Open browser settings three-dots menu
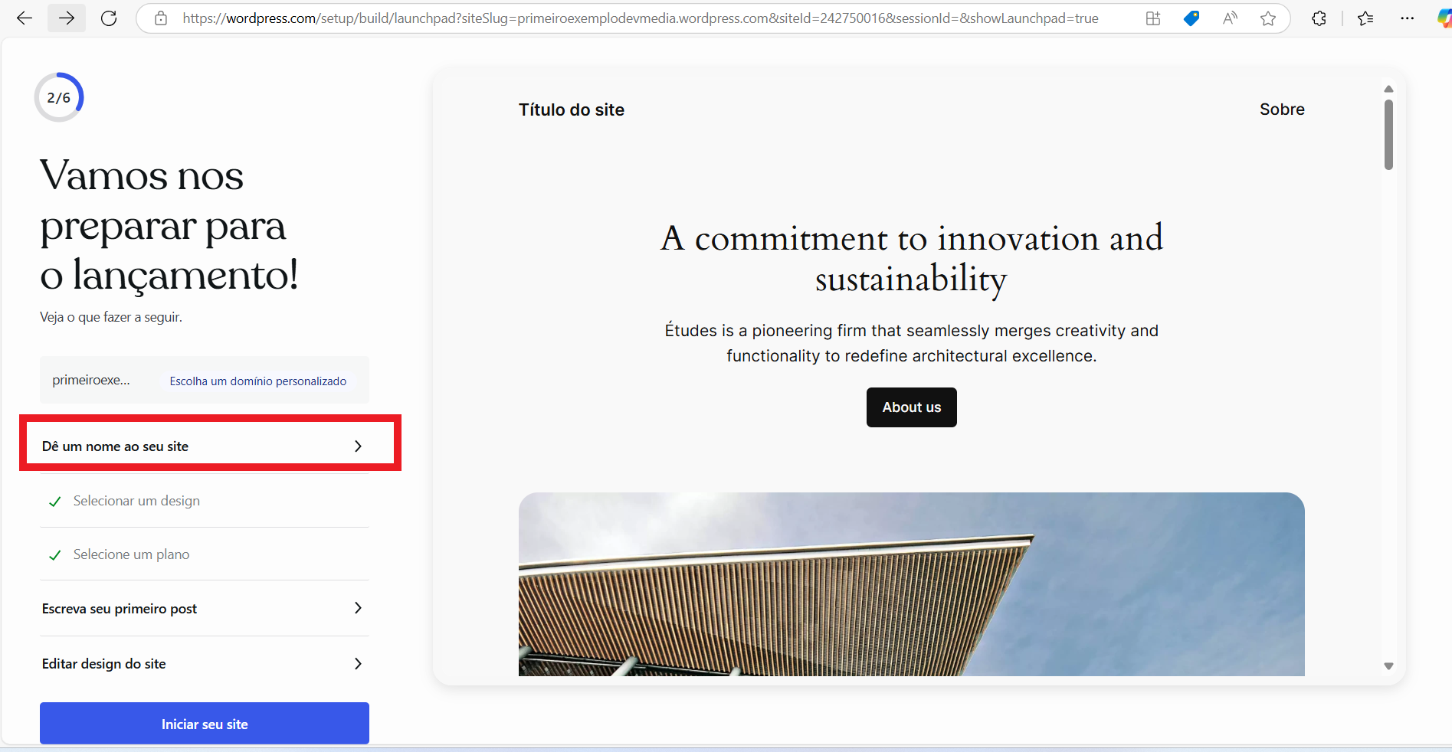This screenshot has height=752, width=1452. click(1407, 18)
